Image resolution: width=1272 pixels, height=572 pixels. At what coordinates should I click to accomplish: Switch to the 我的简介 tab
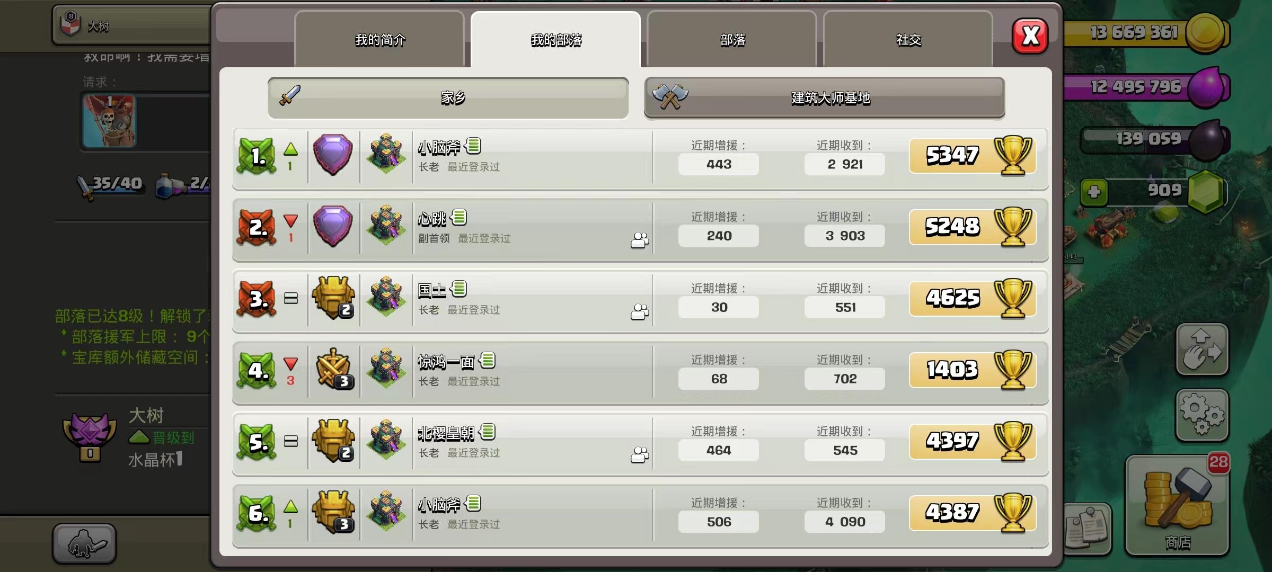click(x=379, y=40)
